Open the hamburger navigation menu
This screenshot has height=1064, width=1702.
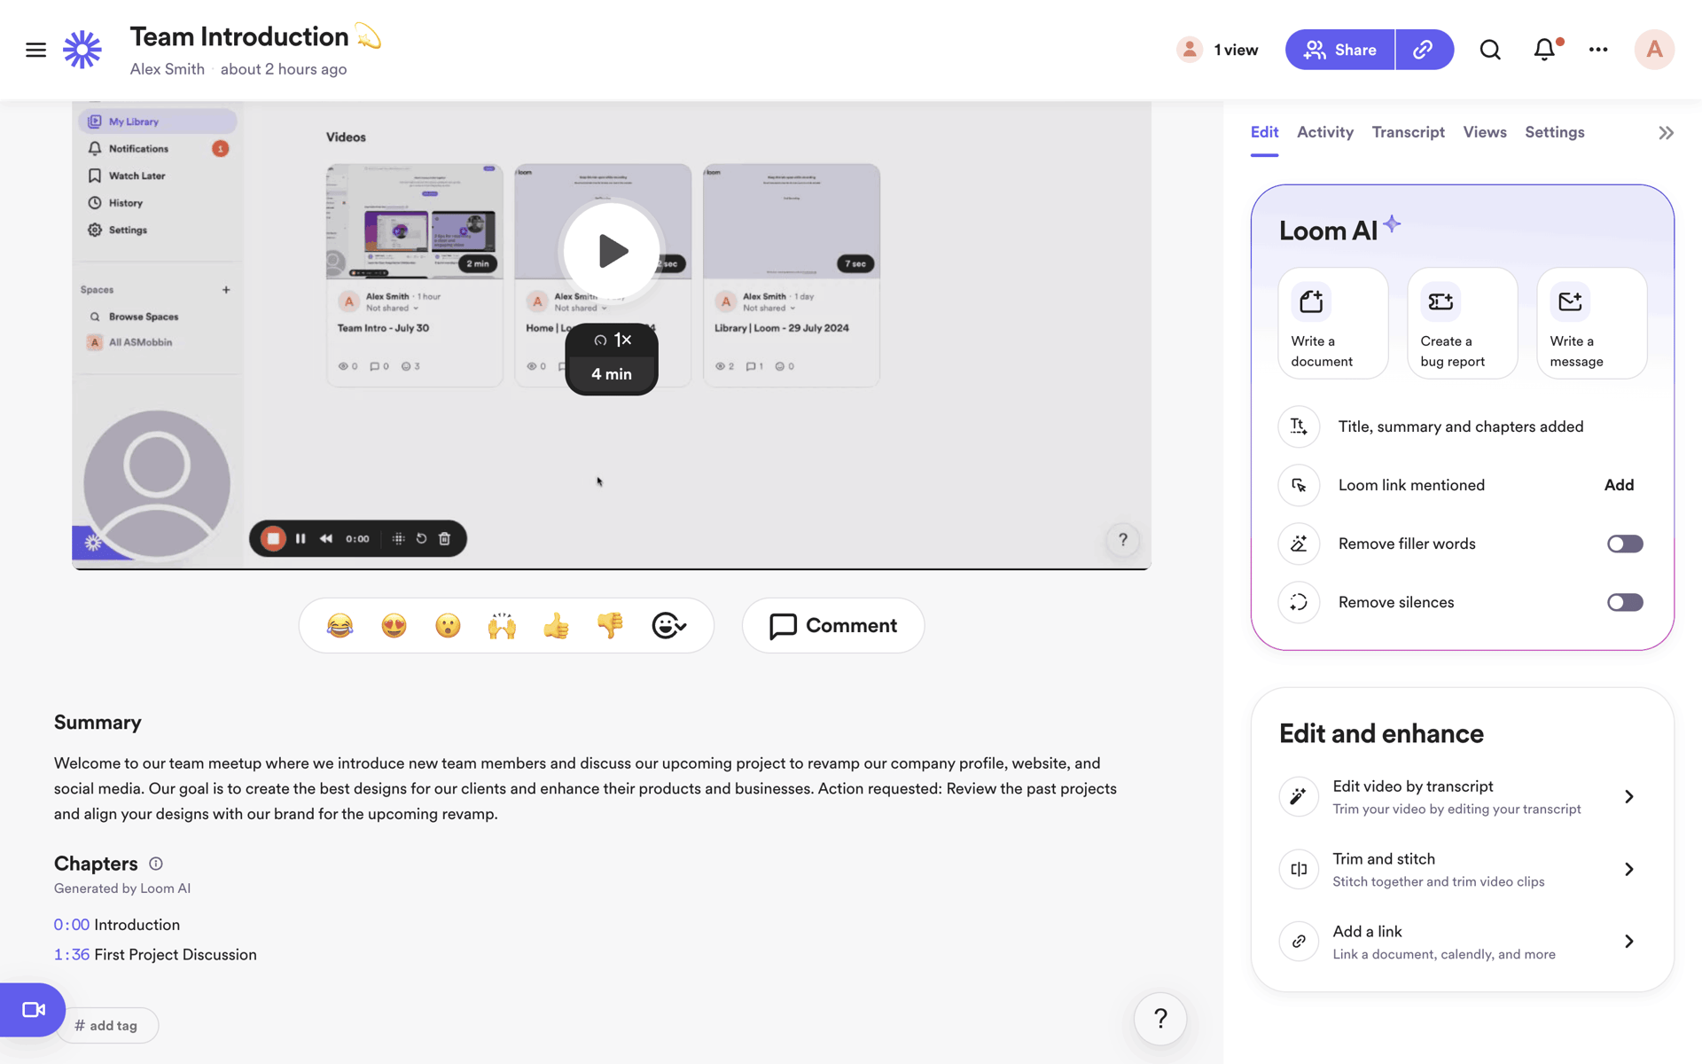tap(35, 50)
